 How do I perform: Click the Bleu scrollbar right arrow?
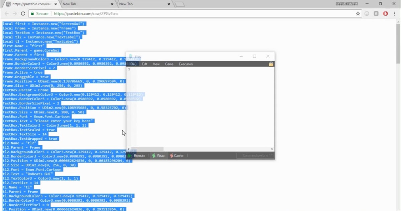pos(272,149)
